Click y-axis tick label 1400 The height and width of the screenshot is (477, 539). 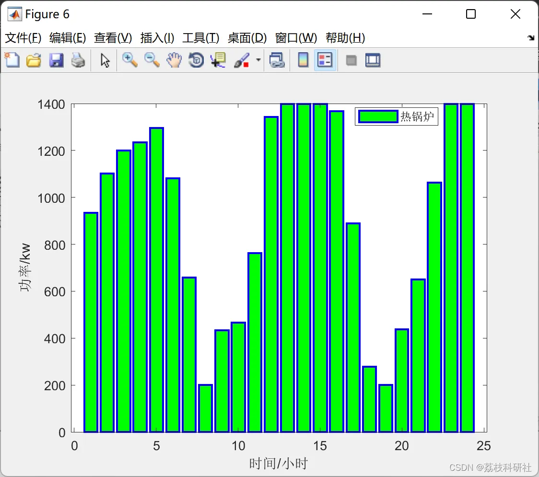point(51,105)
